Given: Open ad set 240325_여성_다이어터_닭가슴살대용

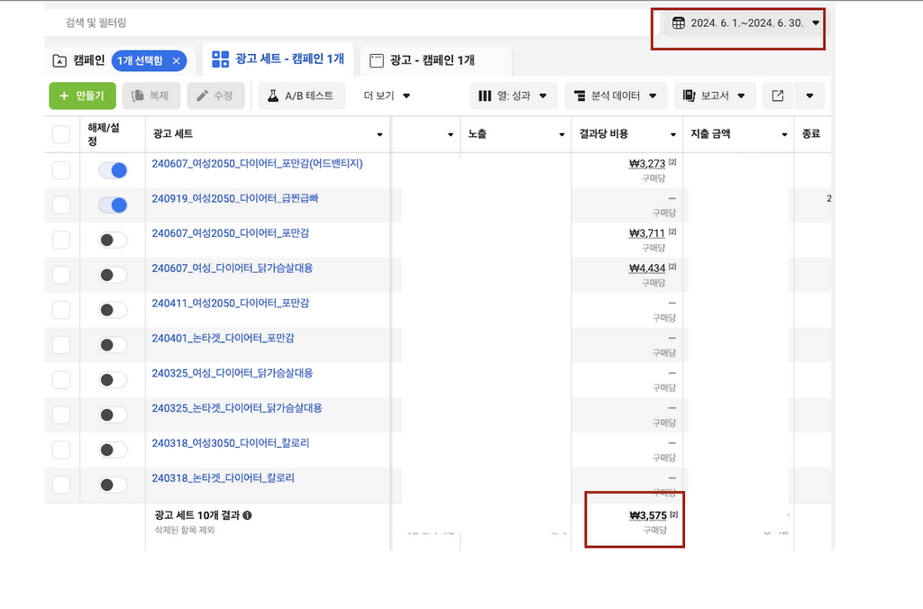Looking at the screenshot, I should click(x=232, y=373).
